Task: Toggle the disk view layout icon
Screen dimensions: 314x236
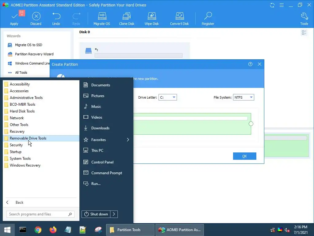Action: pos(304,33)
